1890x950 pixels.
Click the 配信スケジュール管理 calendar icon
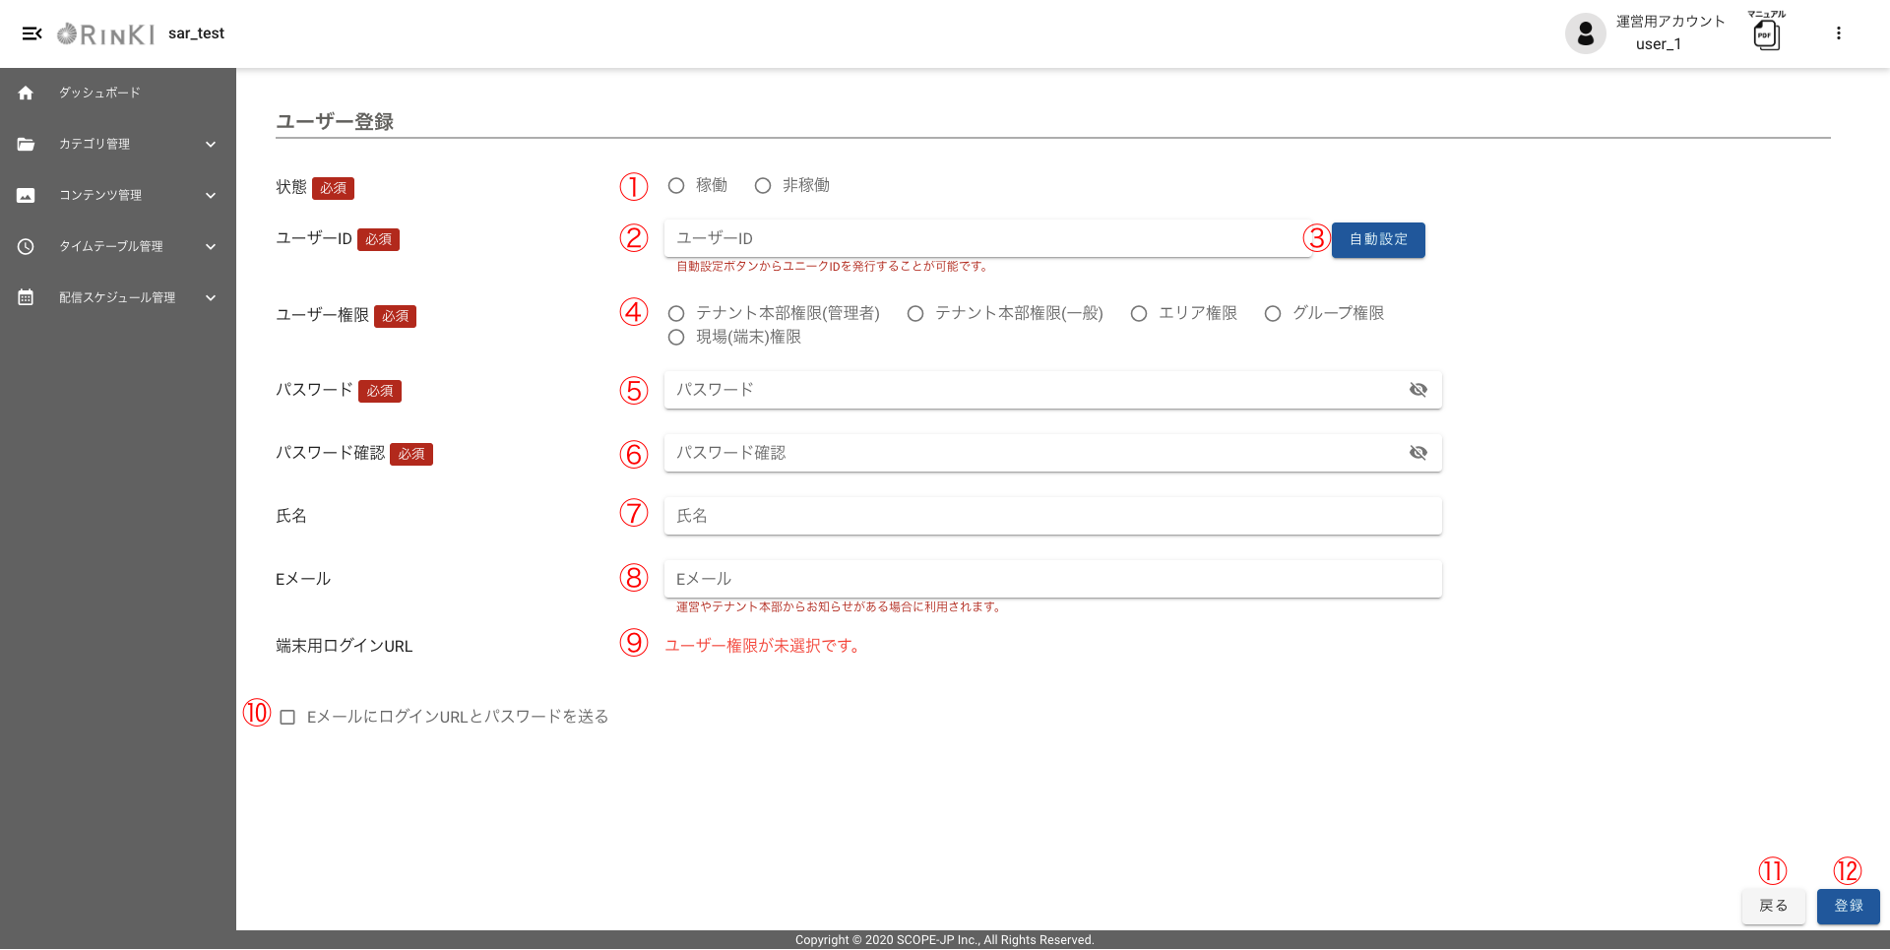click(x=26, y=297)
